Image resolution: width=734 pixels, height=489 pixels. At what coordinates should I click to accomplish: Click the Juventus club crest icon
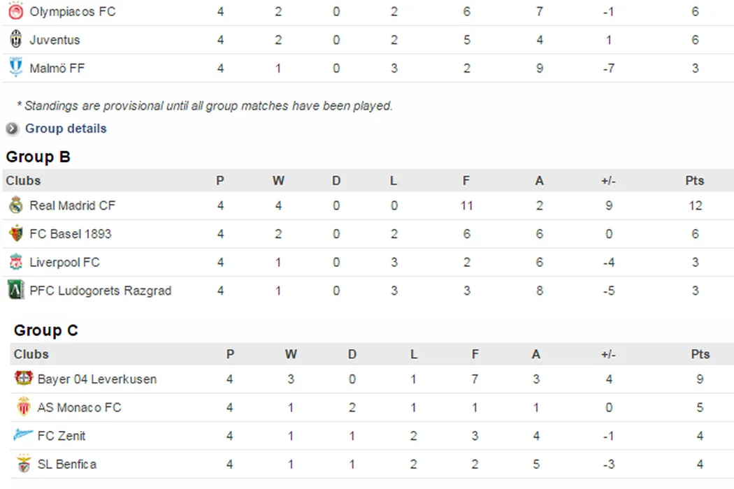[15, 40]
